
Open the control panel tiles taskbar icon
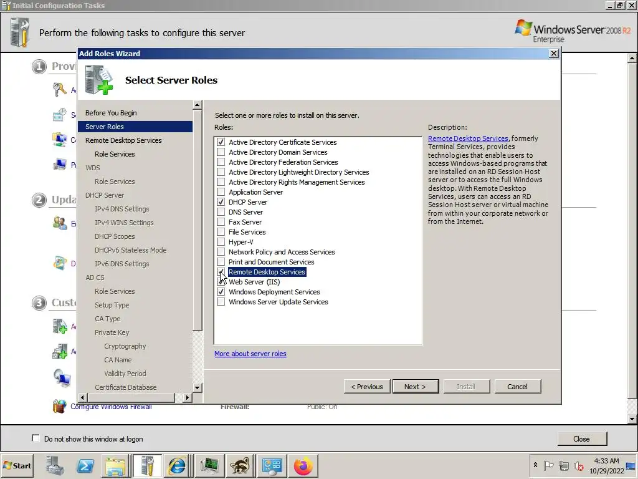point(272,465)
